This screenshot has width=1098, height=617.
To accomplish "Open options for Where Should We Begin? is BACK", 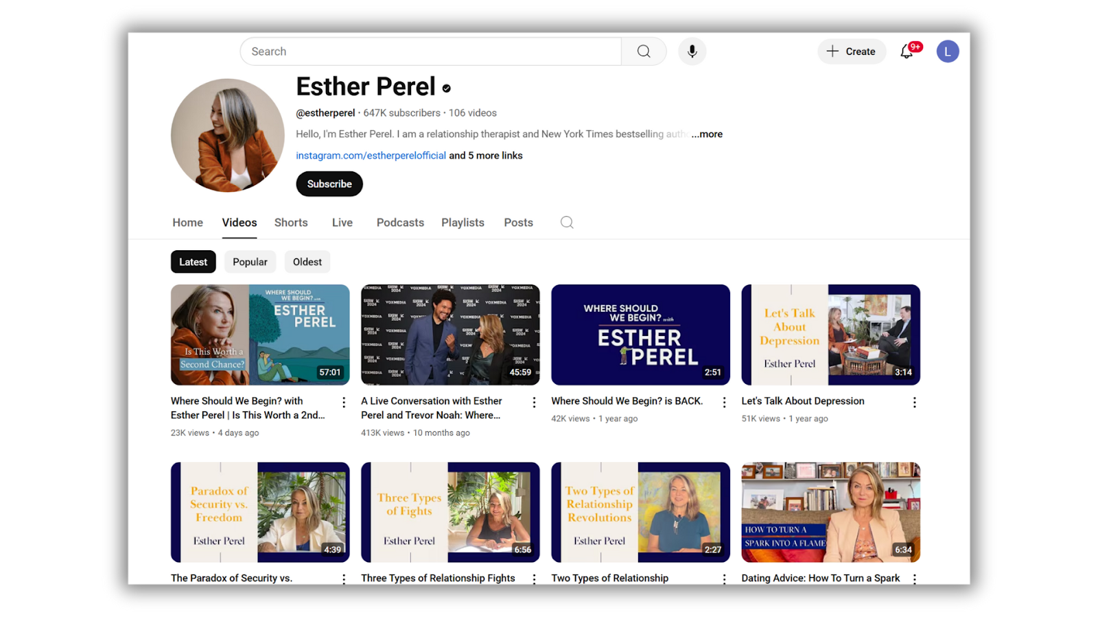I will pyautogui.click(x=724, y=402).
